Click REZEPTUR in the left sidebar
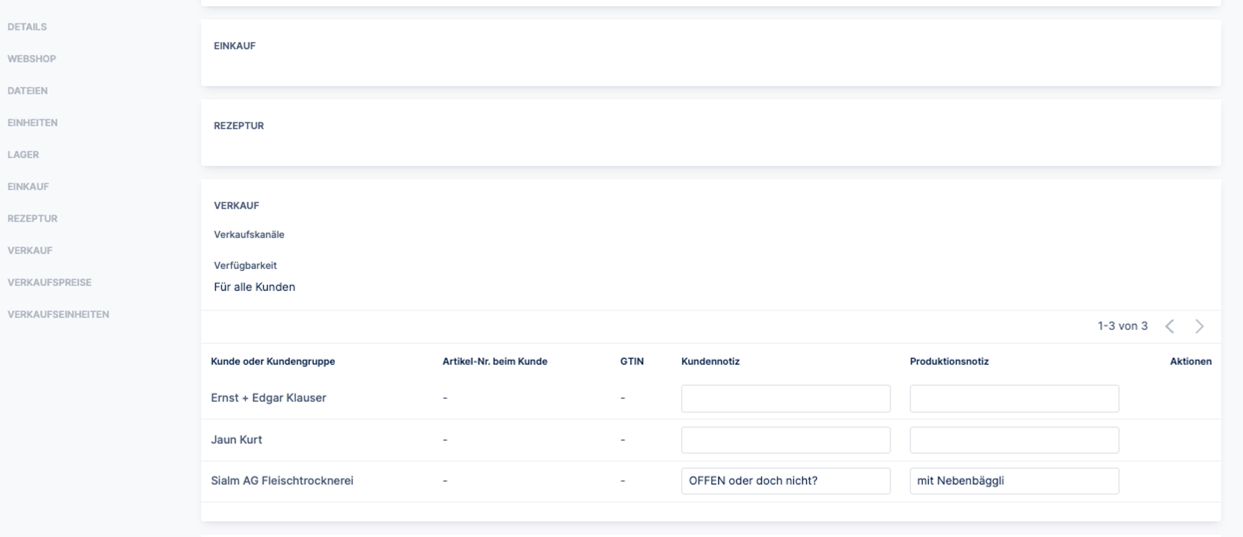Image resolution: width=1243 pixels, height=537 pixels. coord(32,219)
